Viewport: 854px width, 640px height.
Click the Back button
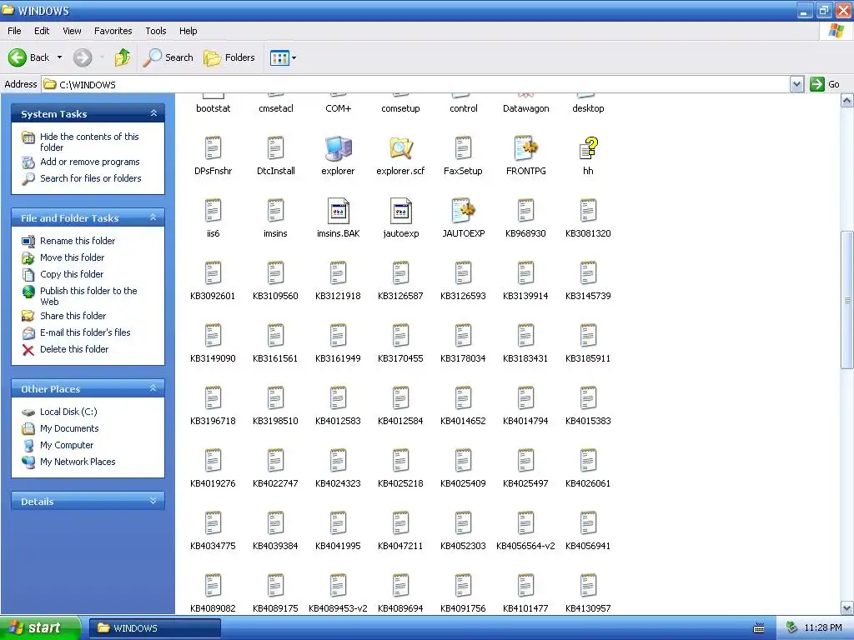click(29, 57)
